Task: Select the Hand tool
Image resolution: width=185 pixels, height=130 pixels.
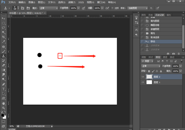Action: [3, 103]
